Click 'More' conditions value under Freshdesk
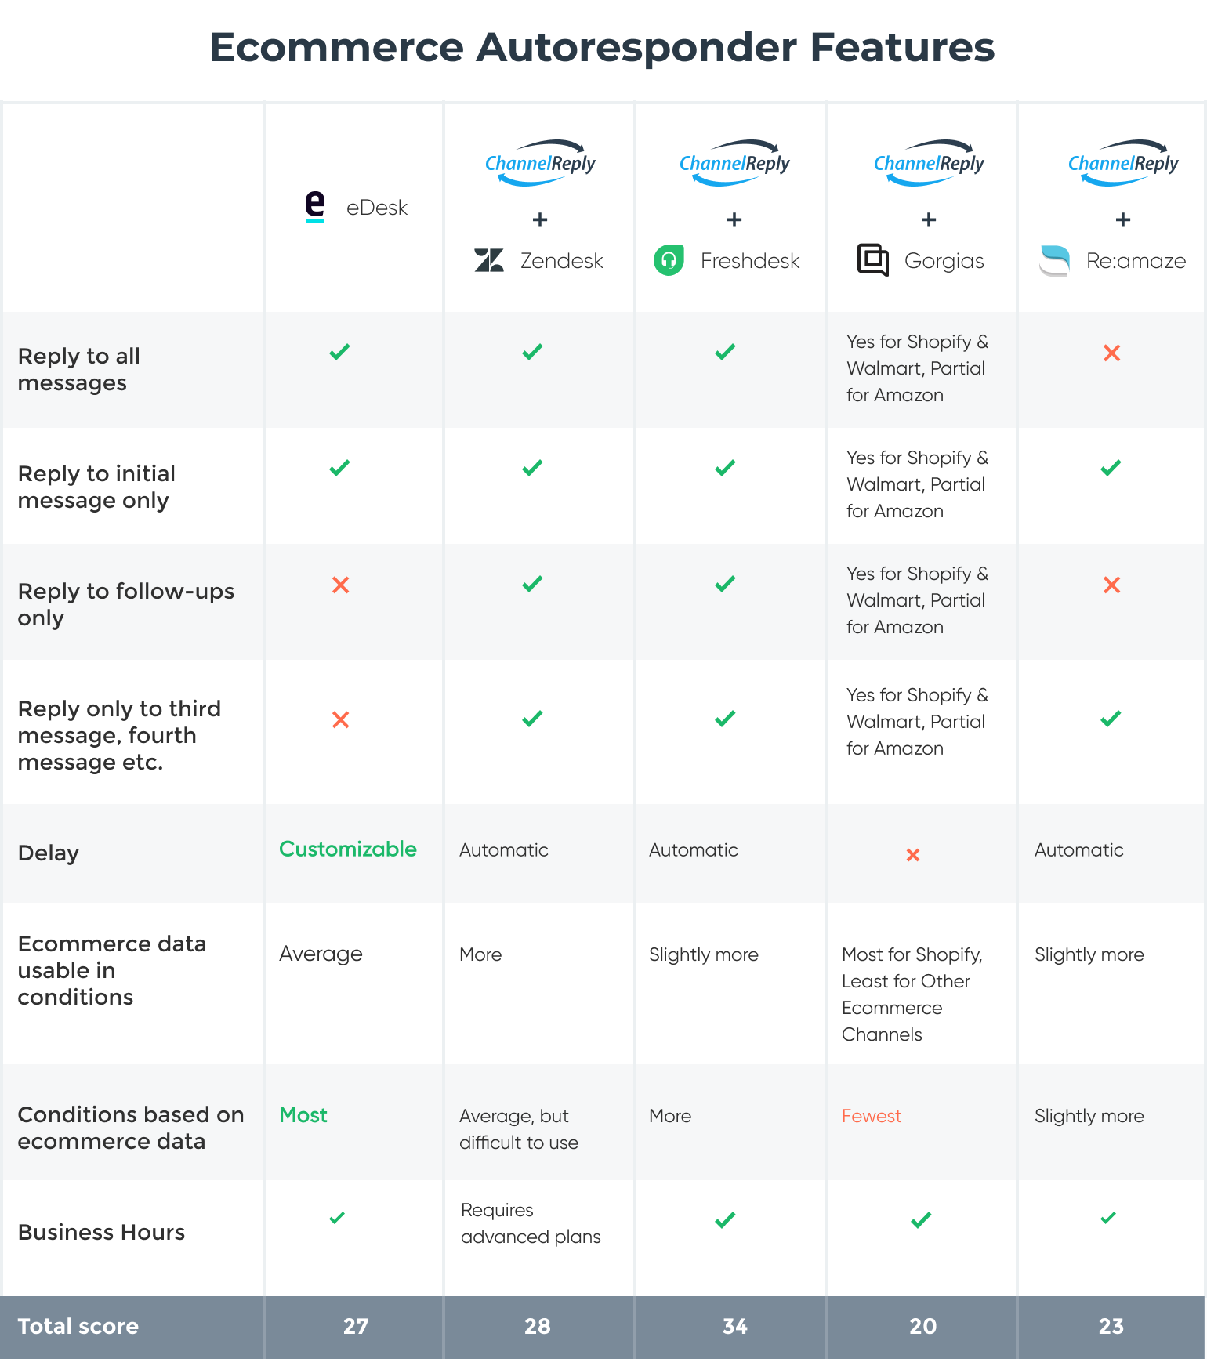Screen dimensions: 1207x1362 coord(670,1116)
